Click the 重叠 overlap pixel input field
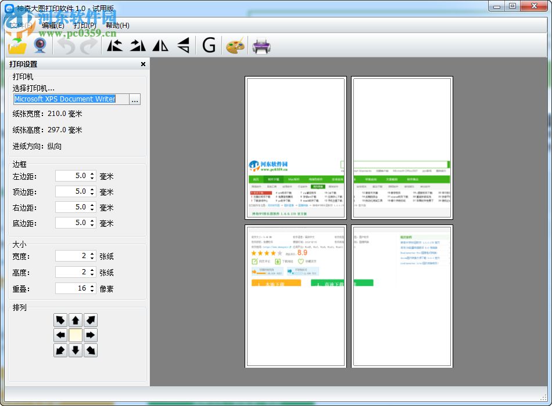 click(72, 288)
